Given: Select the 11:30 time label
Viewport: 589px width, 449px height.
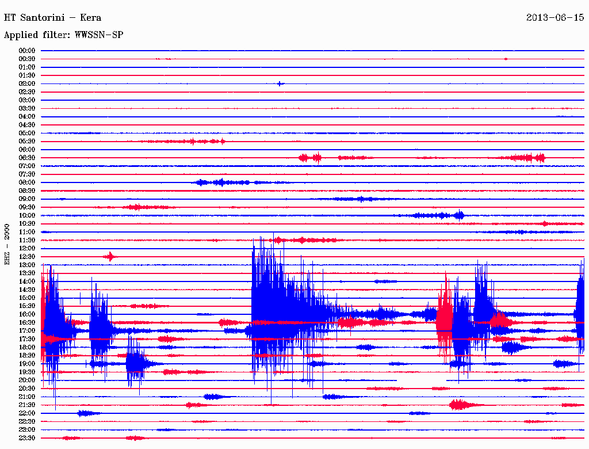Looking at the screenshot, I should (27, 240).
